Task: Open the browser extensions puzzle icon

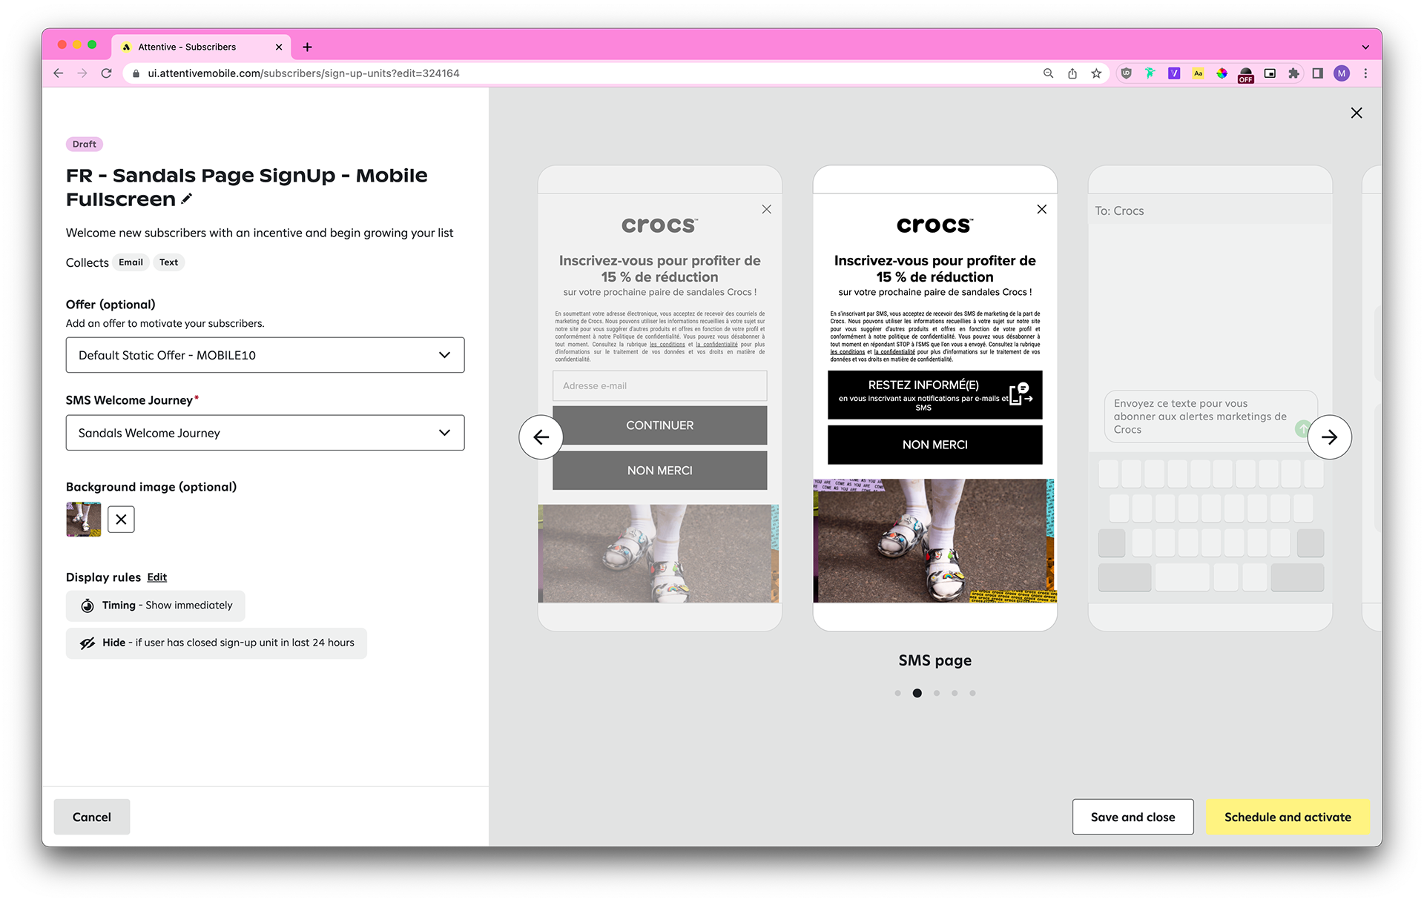Action: pos(1293,73)
